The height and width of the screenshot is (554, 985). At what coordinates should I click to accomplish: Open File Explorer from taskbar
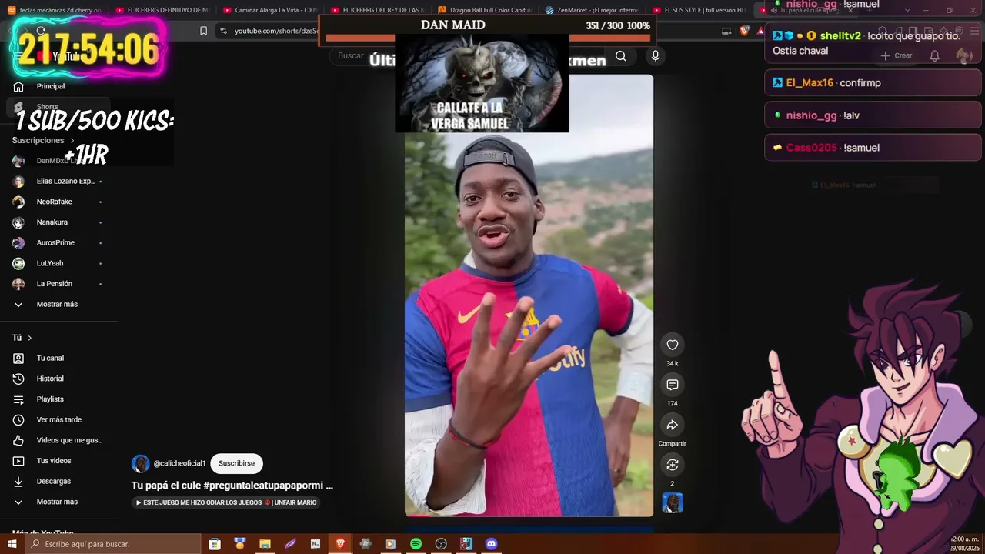tap(265, 544)
